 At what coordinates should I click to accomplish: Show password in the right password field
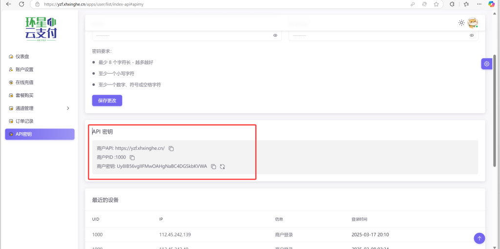pyautogui.click(x=472, y=35)
